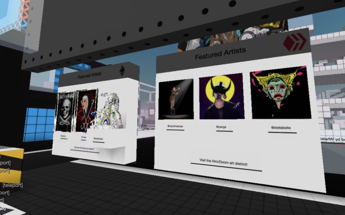The width and height of the screenshot is (345, 215).
Task: Open the horned helmet artwork by @yanga
Action: (x=222, y=96)
